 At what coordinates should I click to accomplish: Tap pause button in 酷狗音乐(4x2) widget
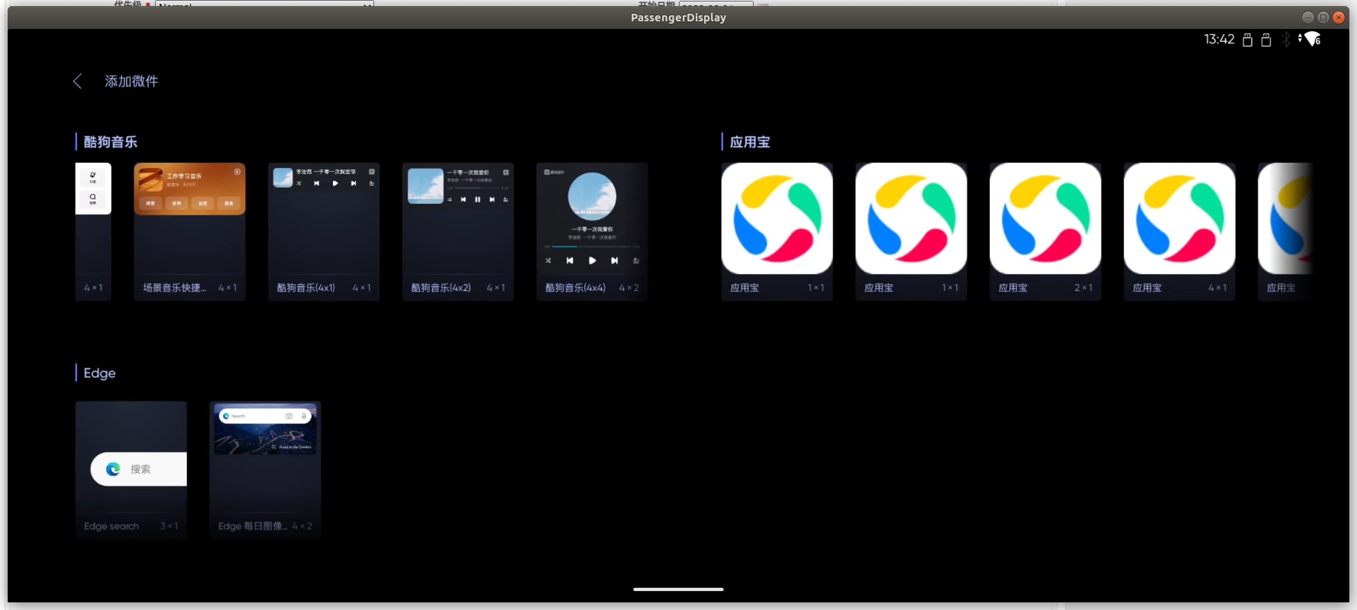pyautogui.click(x=477, y=199)
